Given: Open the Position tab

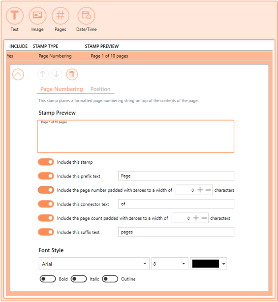Looking at the screenshot, I should click(100, 89).
